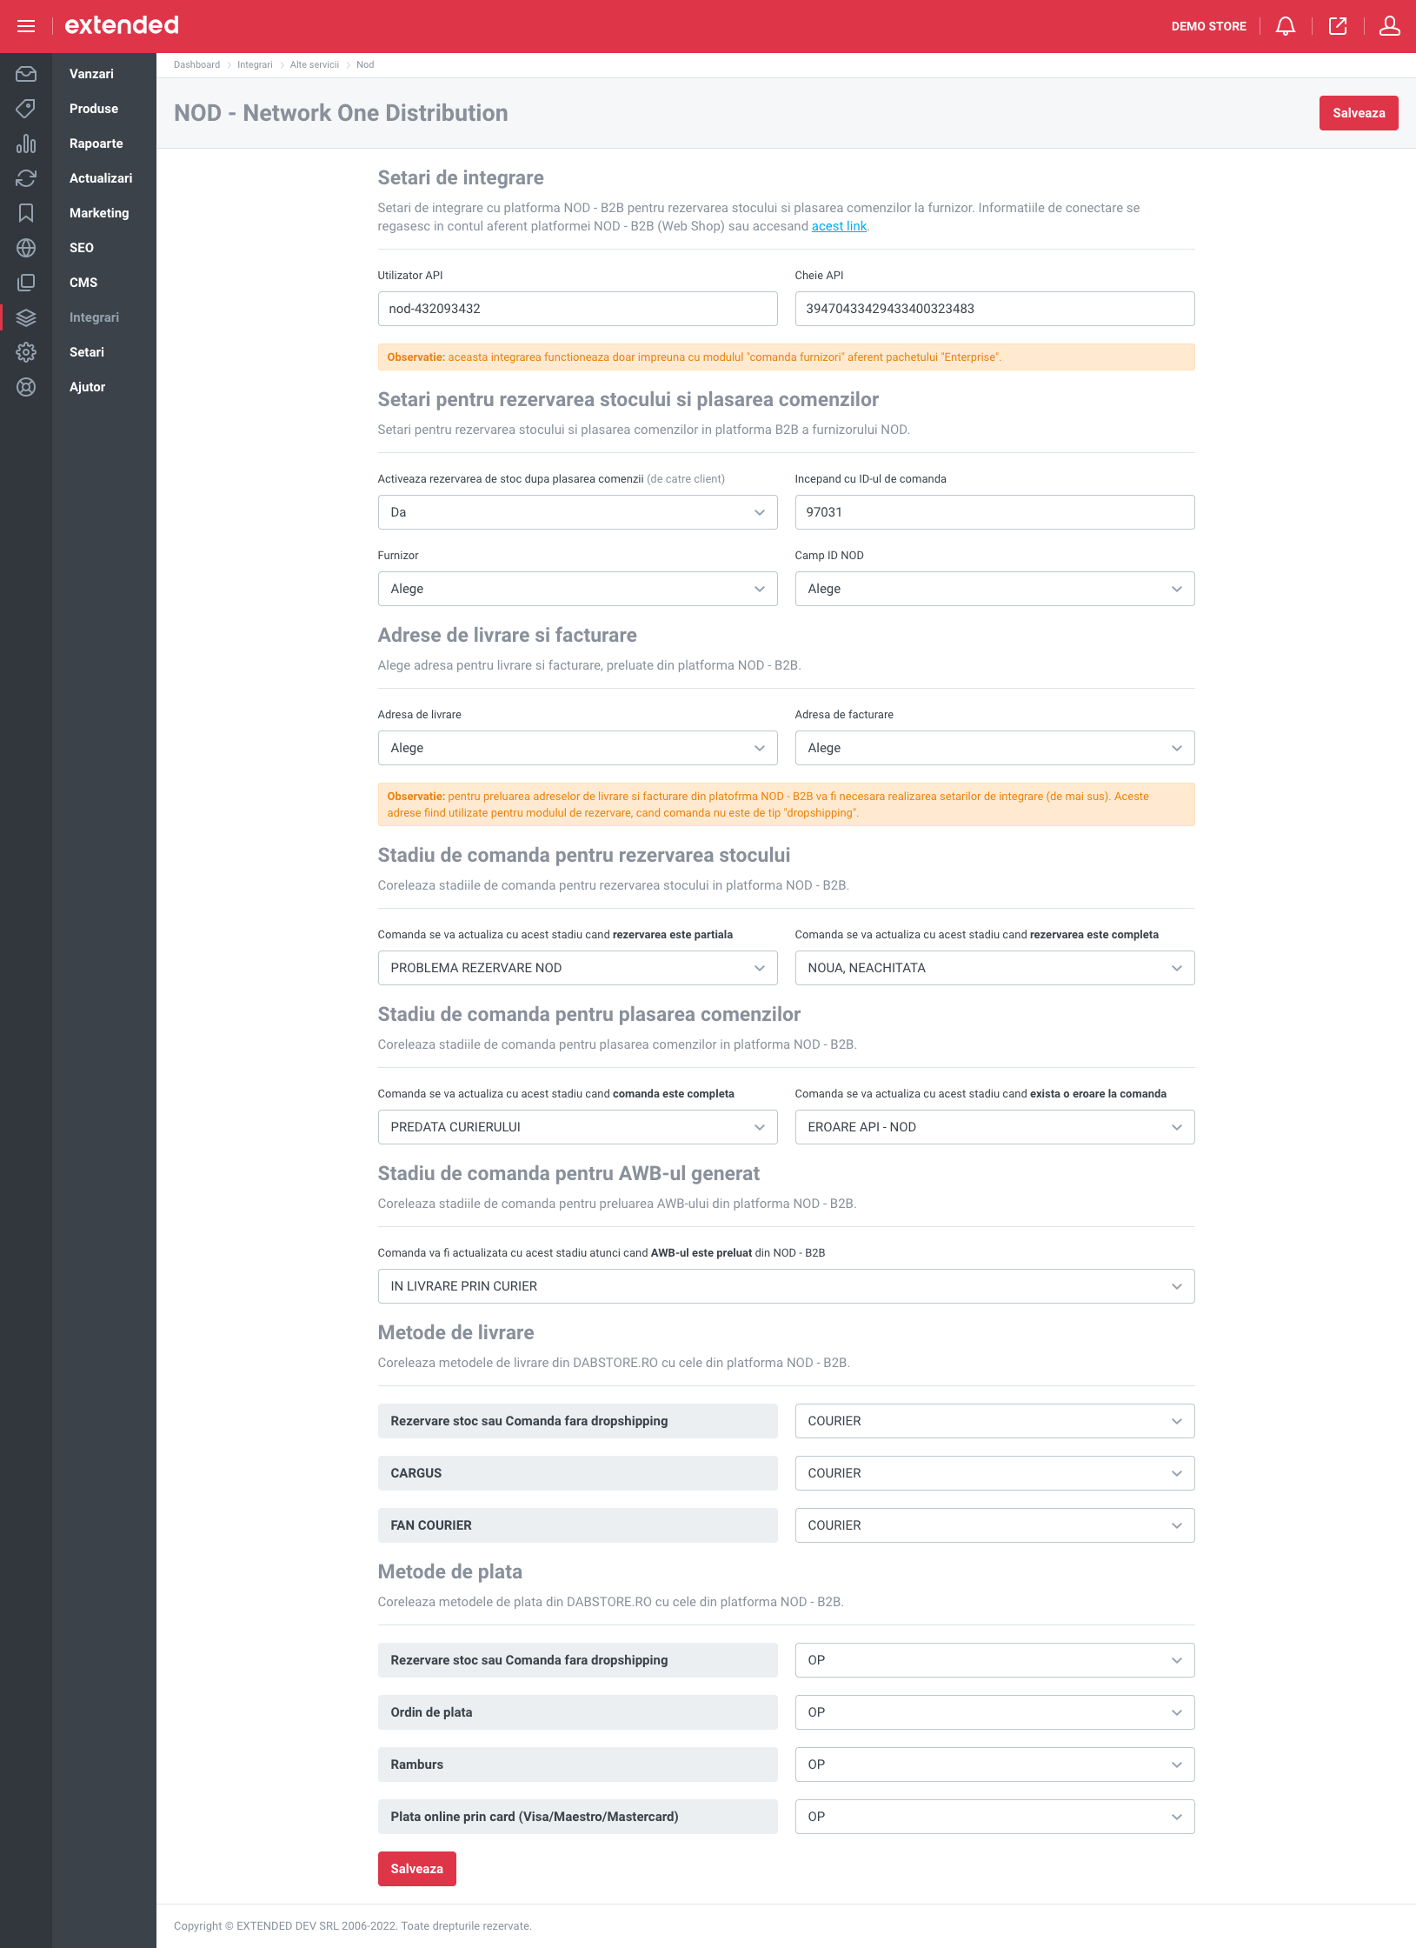This screenshot has height=1948, width=1416.
Task: Open OP dropdown for Ordin de plata
Action: pos(994,1712)
